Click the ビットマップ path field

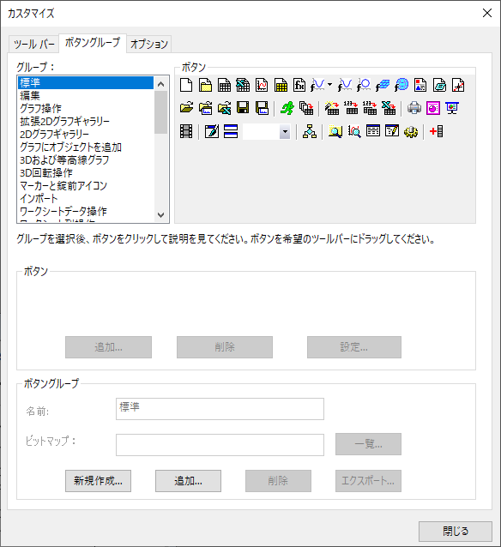pos(220,445)
